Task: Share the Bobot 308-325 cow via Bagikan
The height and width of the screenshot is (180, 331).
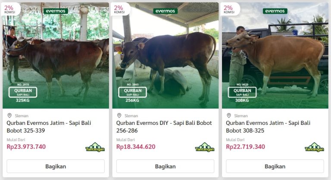Action: [x=275, y=166]
